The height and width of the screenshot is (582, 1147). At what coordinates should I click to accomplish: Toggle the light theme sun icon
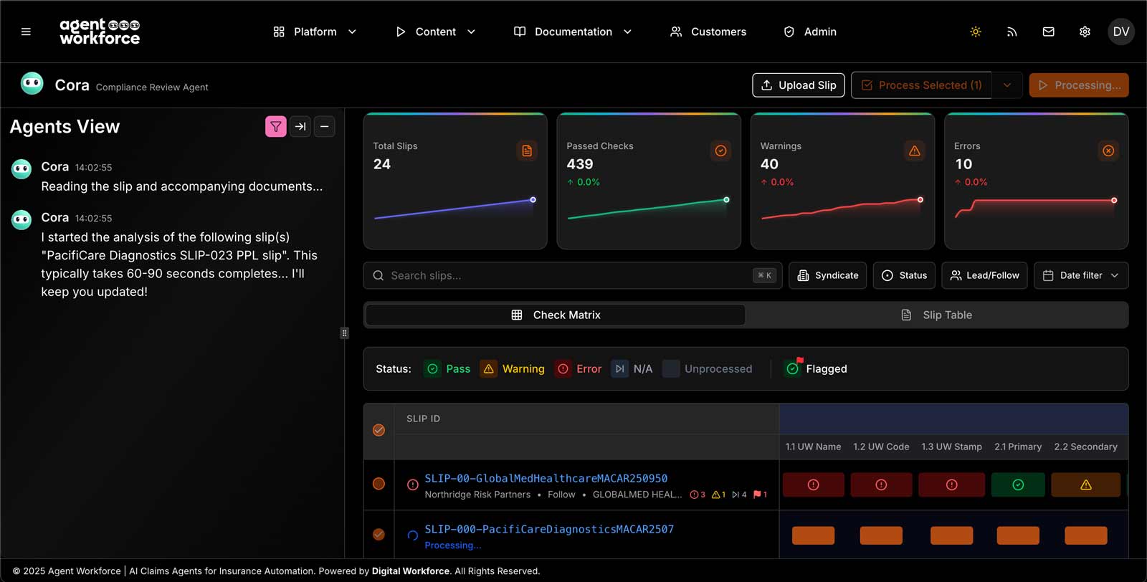coord(976,32)
